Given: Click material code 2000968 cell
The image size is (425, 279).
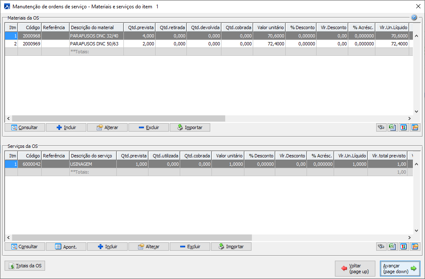Looking at the screenshot, I should pos(30,36).
